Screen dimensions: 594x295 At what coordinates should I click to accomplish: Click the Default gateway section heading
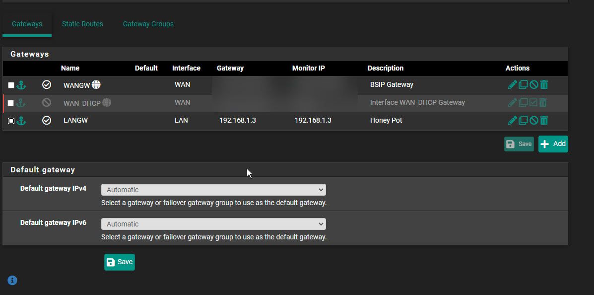pyautogui.click(x=43, y=170)
